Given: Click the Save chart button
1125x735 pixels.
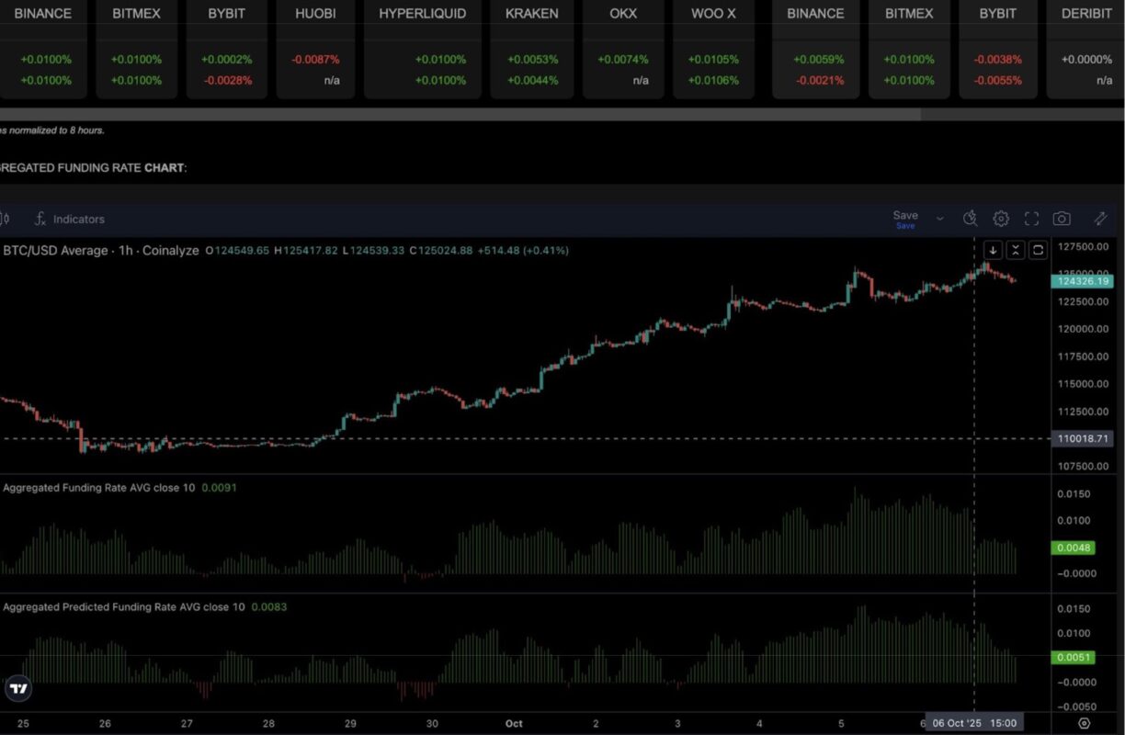Looking at the screenshot, I should coord(905,218).
